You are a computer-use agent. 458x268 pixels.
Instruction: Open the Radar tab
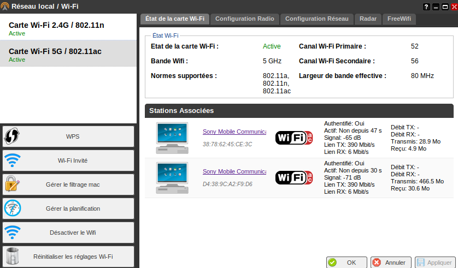(368, 19)
